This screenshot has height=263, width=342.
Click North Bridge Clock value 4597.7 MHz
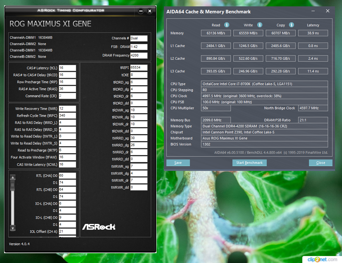coord(313,108)
